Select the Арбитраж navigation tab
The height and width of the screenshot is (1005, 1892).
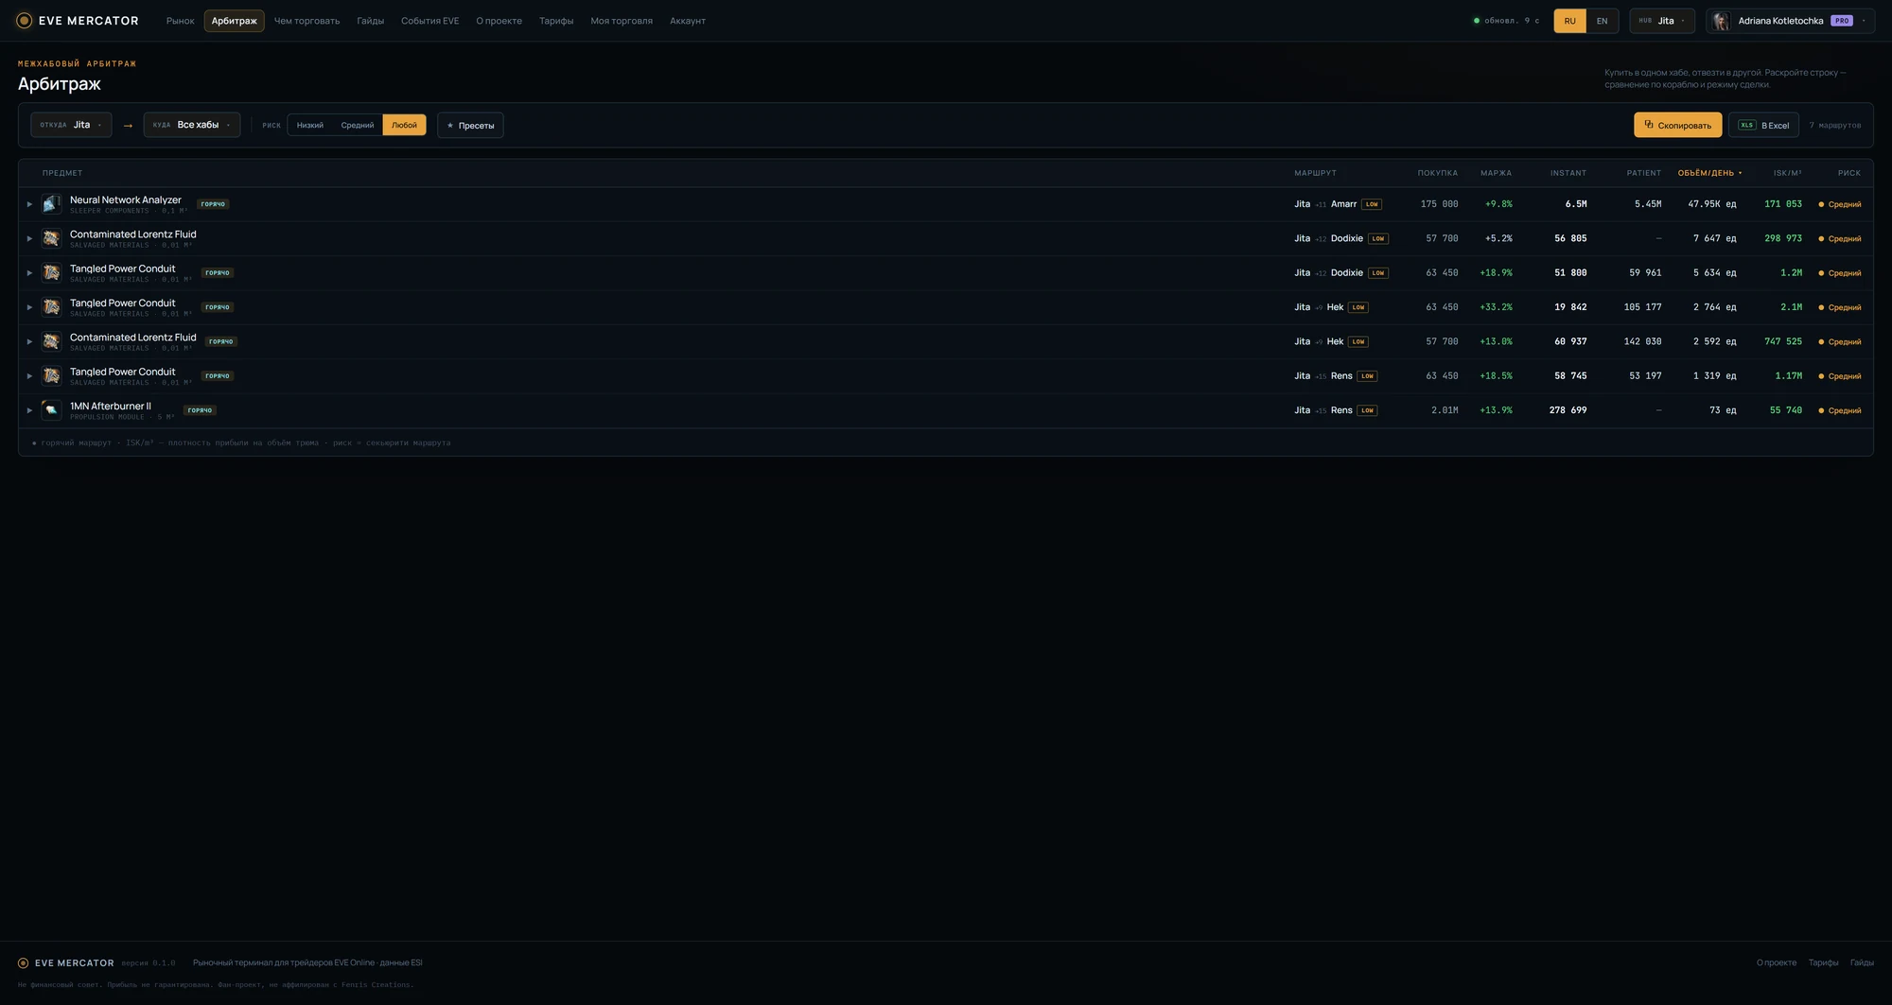[234, 21]
